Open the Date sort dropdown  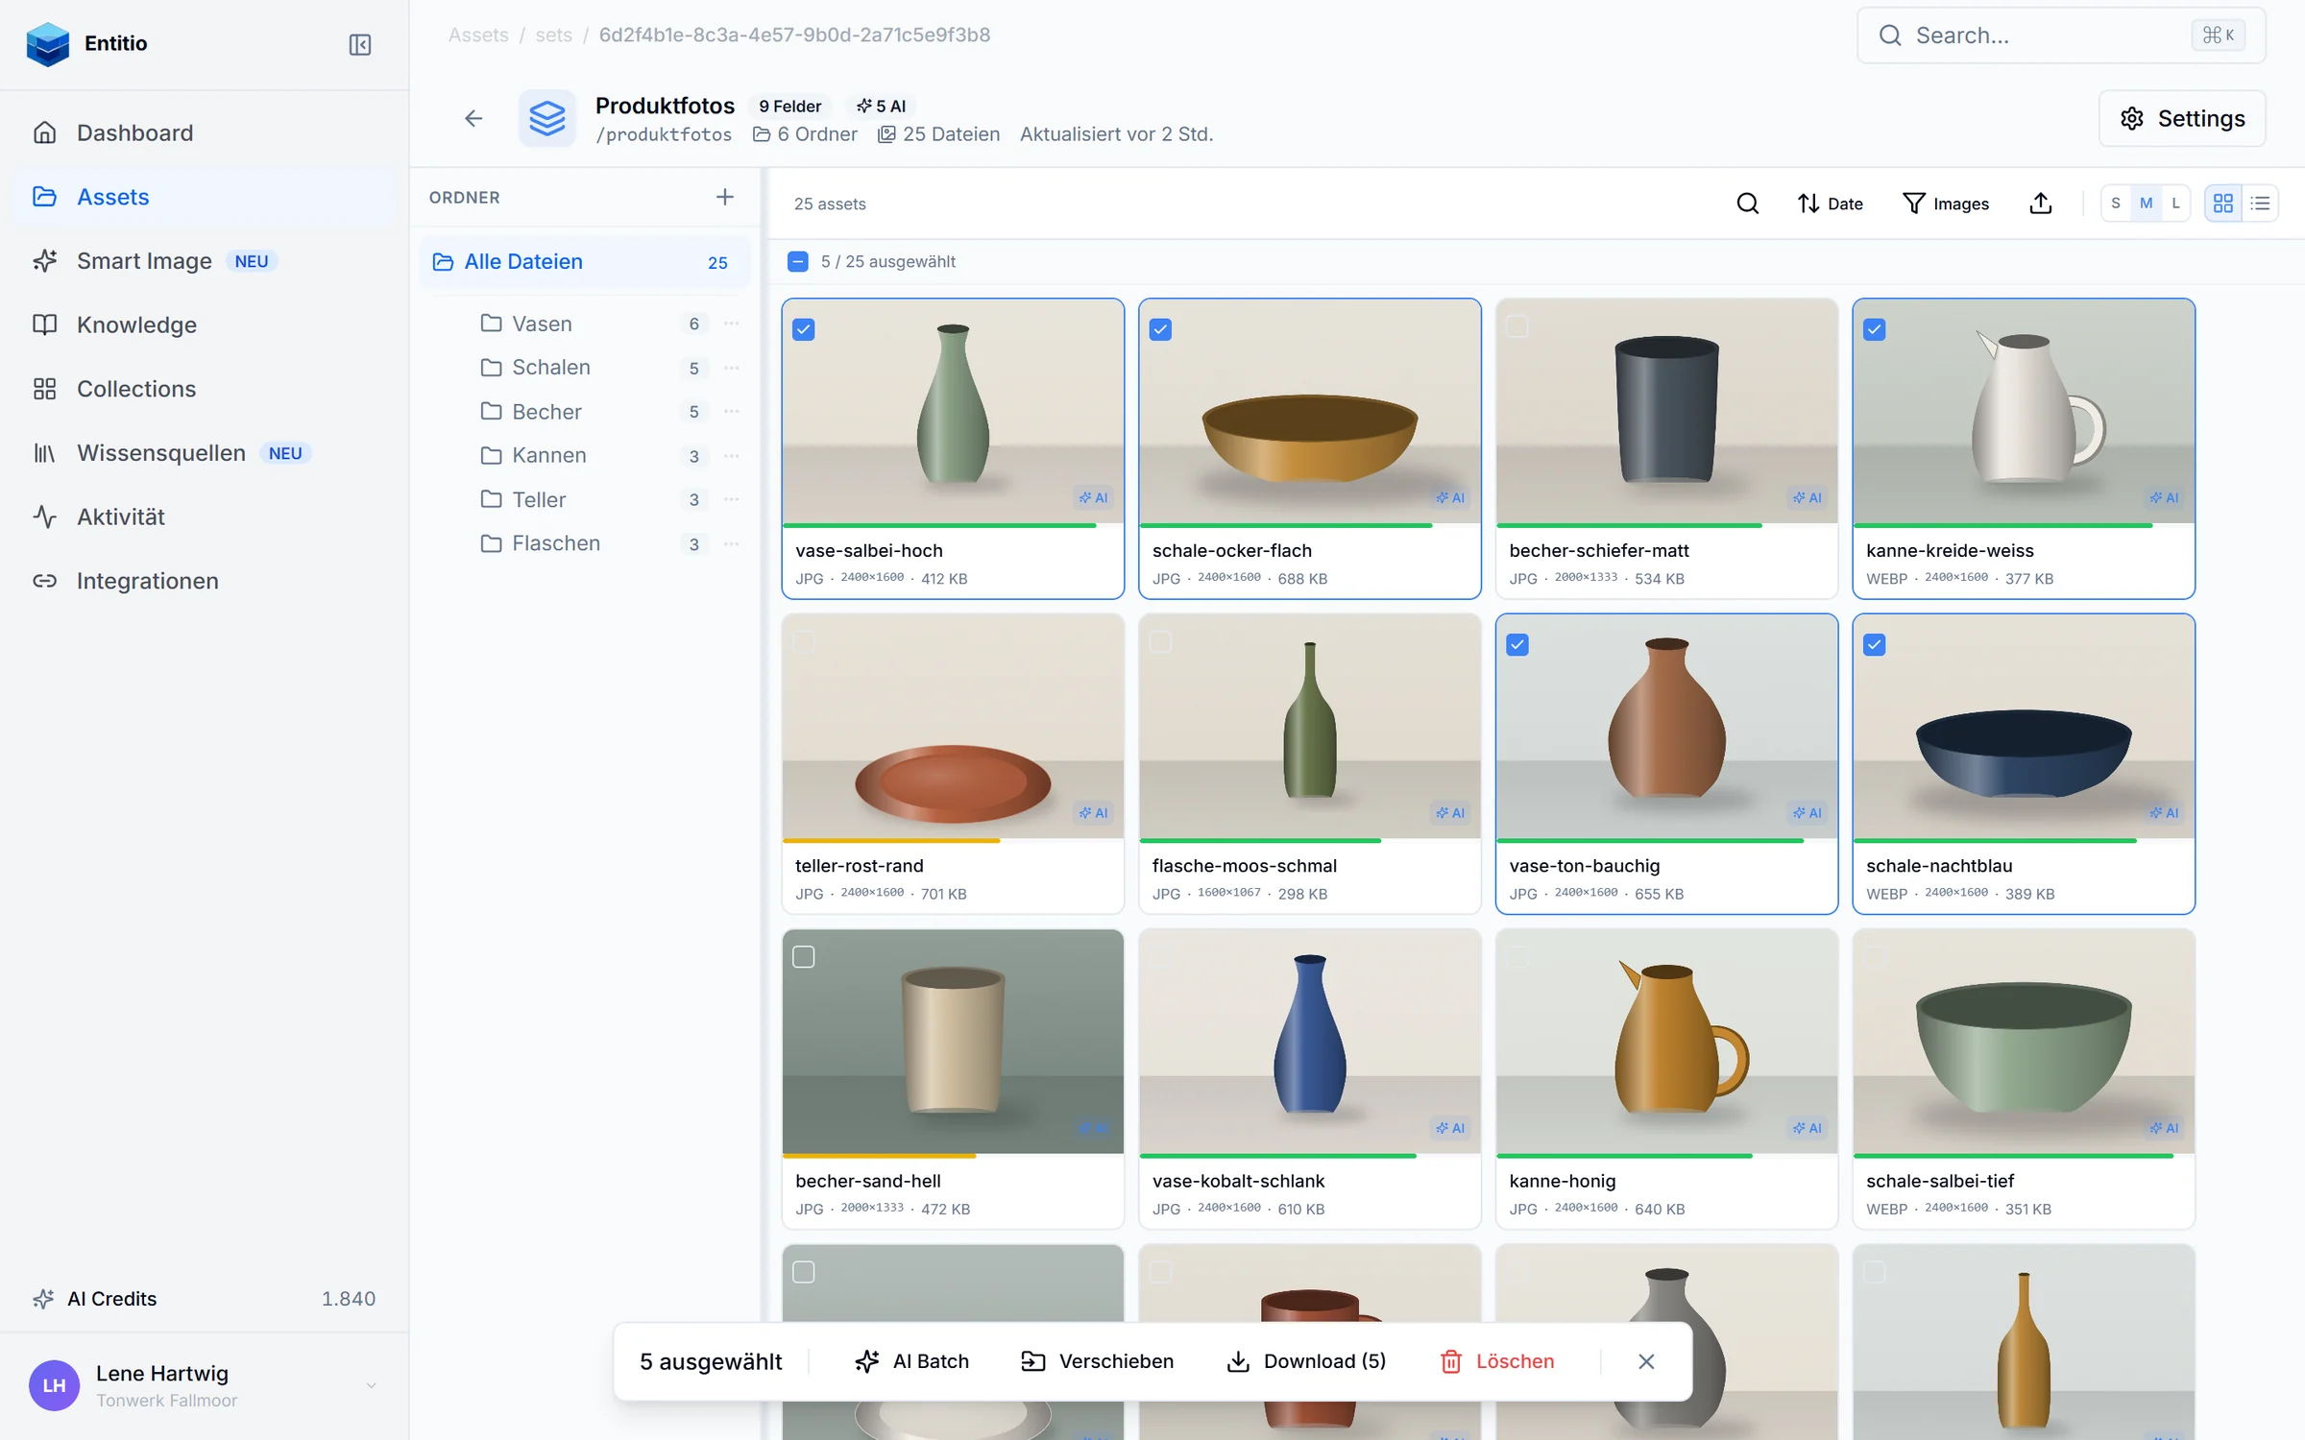[x=1831, y=204]
